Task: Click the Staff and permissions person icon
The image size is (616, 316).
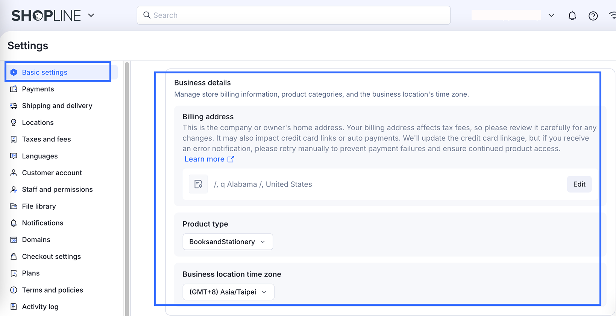Action: (14, 190)
